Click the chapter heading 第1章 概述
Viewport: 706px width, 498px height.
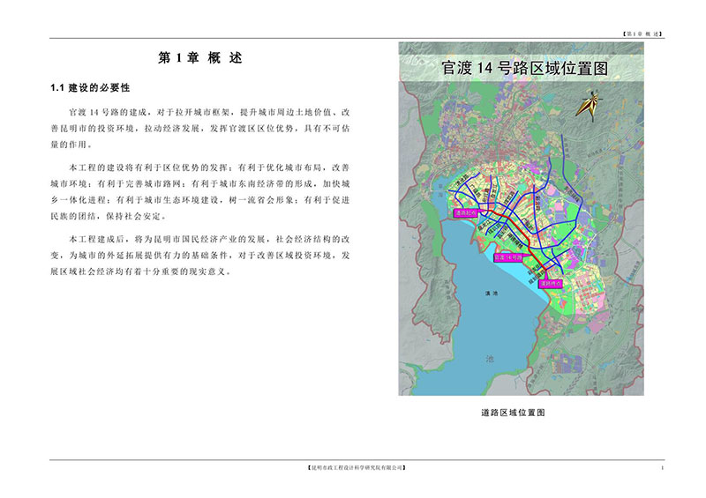199,58
